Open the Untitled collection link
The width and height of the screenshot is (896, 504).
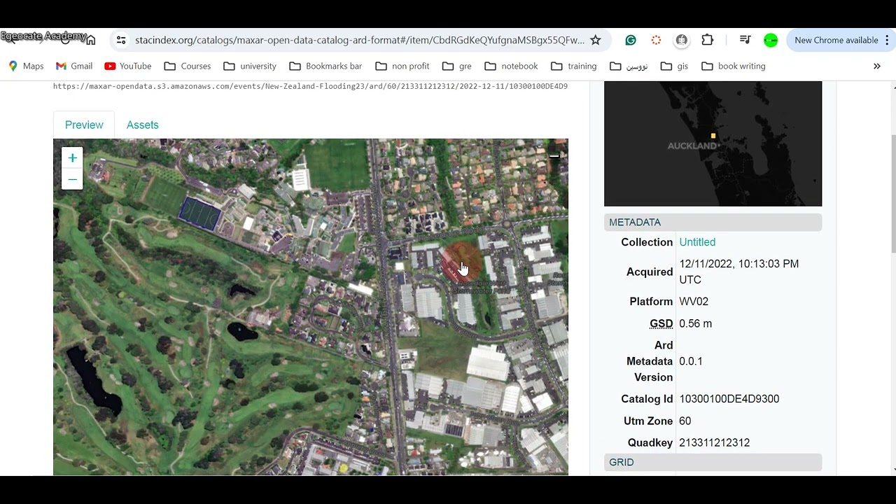point(697,242)
